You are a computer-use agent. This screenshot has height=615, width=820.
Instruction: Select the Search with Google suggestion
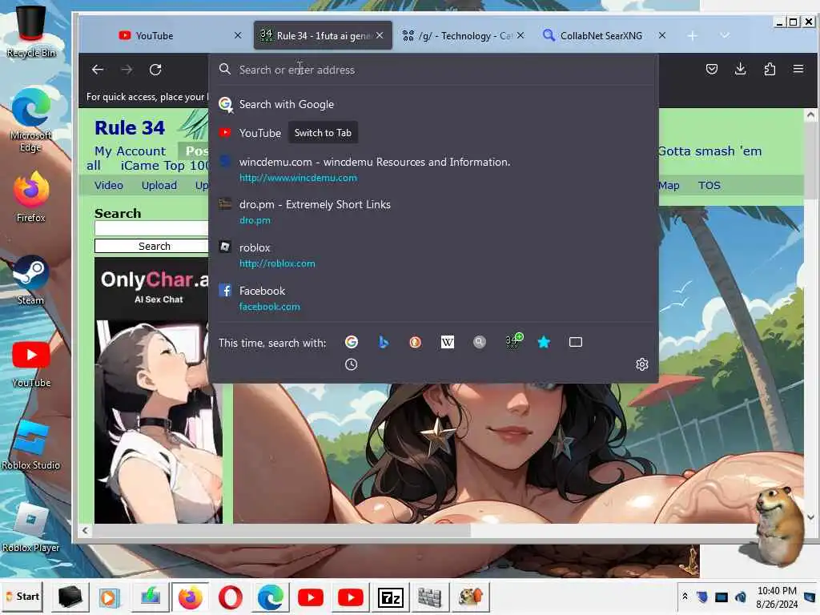click(433, 104)
